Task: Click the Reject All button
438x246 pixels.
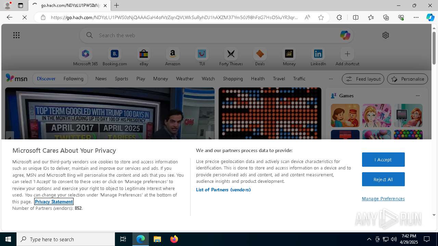Action: (383, 179)
